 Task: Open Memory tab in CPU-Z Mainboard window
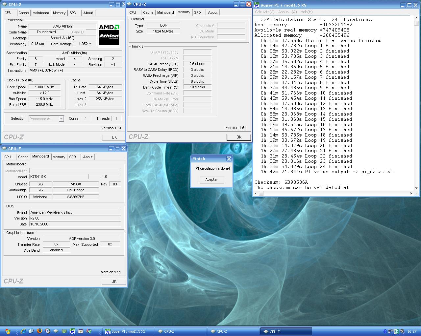(59, 157)
